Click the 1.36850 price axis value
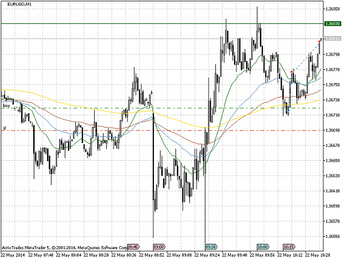This screenshot has width=346, height=260. [333, 9]
